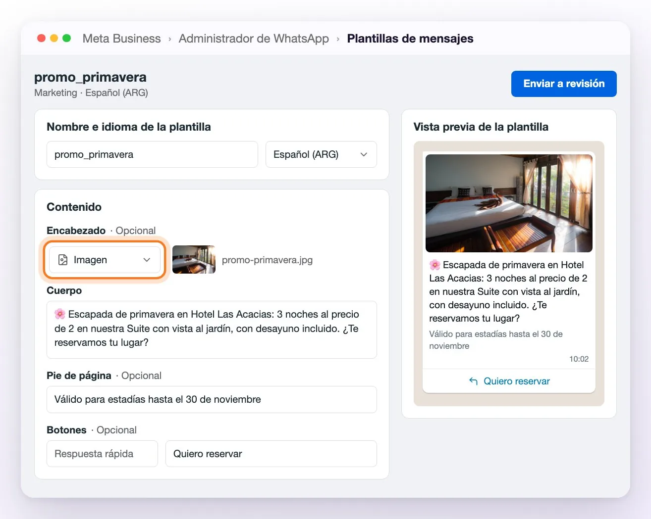Tap Quiero reservar in the message preview
Viewport: 651px width, 519px height.
[509, 381]
